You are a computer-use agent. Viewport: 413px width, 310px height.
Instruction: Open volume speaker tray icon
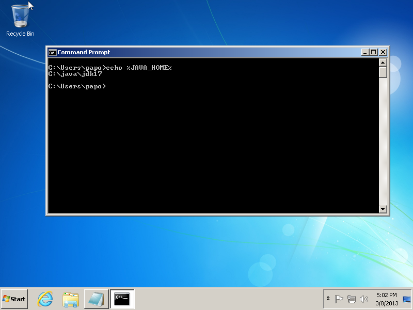(364, 299)
